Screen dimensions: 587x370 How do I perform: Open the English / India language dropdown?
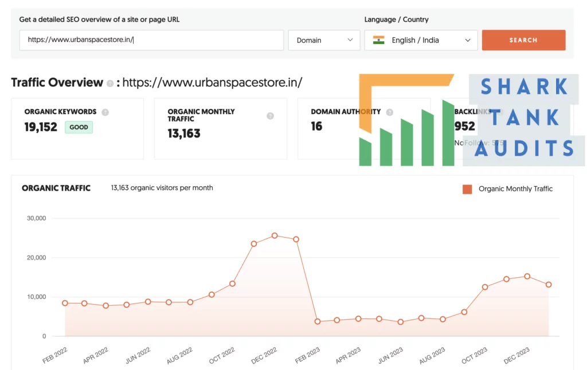421,40
